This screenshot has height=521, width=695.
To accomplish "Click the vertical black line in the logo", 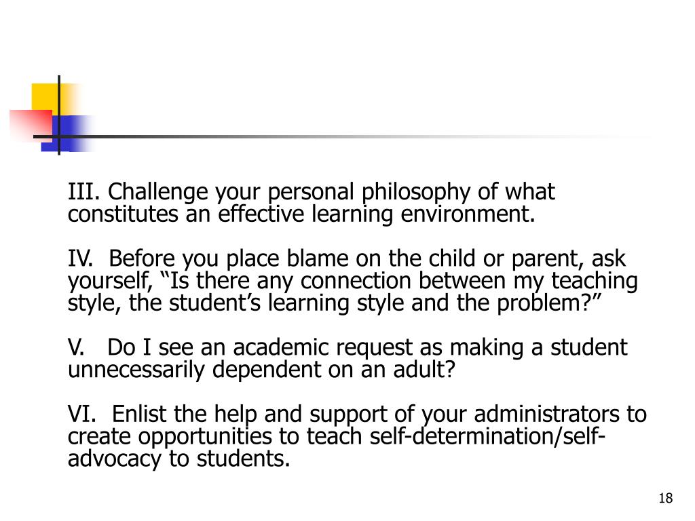I will (x=59, y=115).
